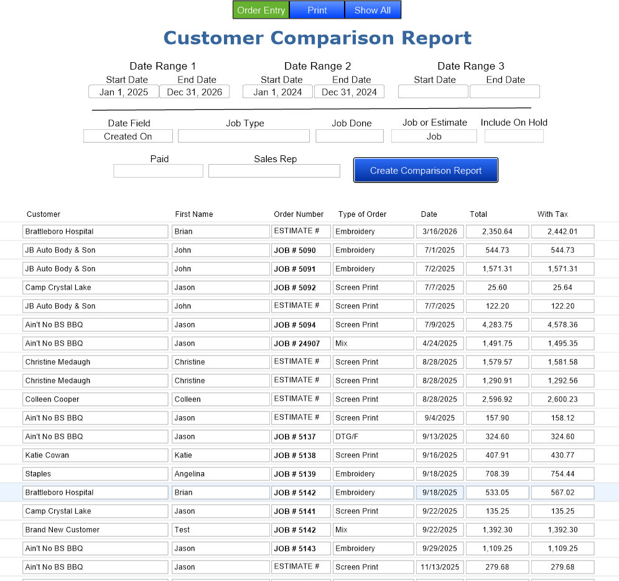Open the Sales Rep dropdown

[274, 170]
